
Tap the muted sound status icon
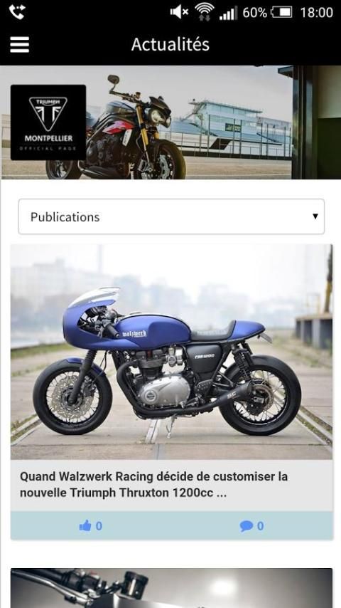[x=179, y=12]
